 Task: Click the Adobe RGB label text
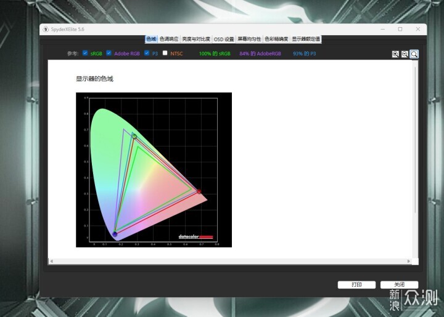[x=127, y=54]
